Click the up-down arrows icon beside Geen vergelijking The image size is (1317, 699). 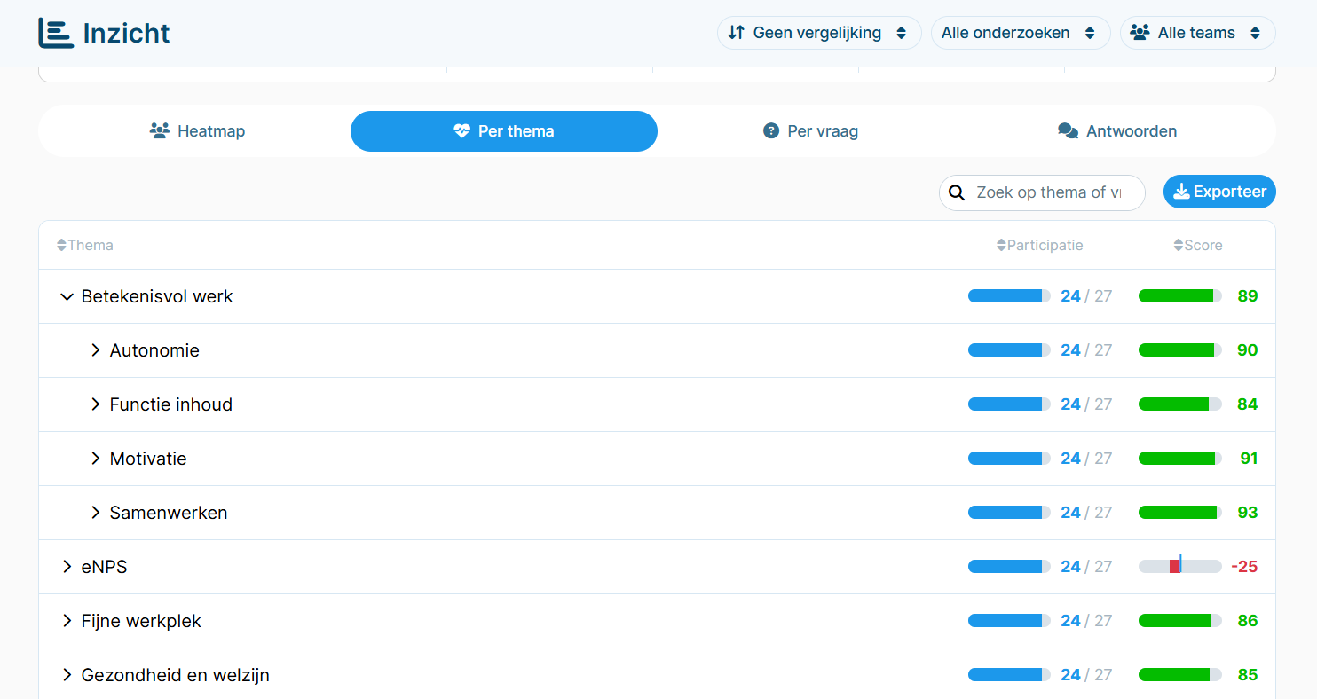[x=736, y=33]
